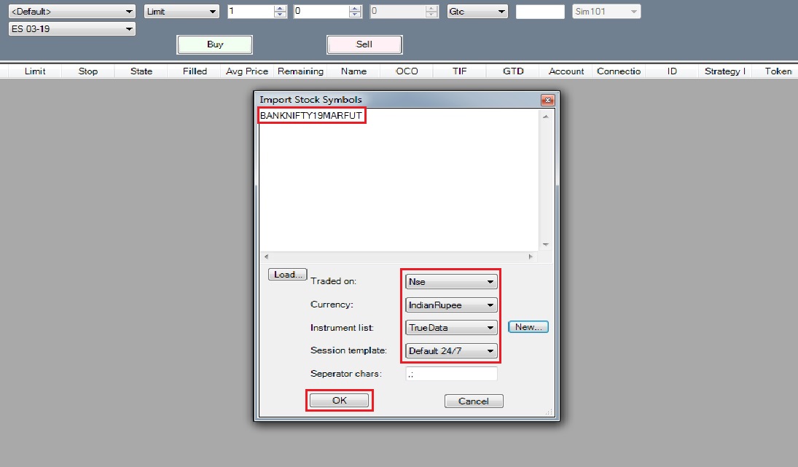Click the Buy button

215,44
